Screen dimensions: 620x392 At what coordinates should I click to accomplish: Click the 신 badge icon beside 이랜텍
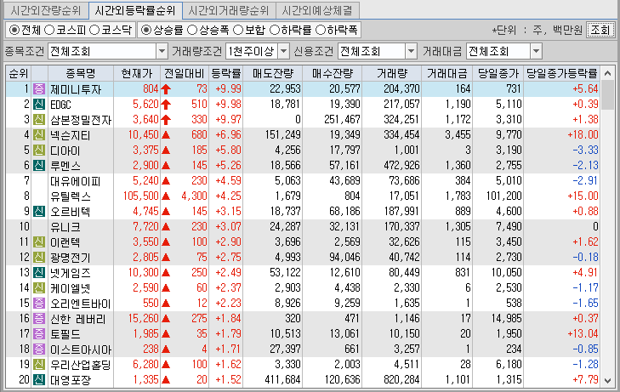tap(39, 241)
